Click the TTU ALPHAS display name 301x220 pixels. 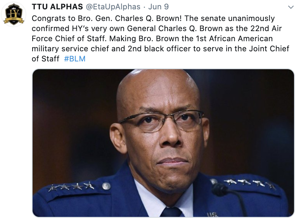[x=57, y=7]
